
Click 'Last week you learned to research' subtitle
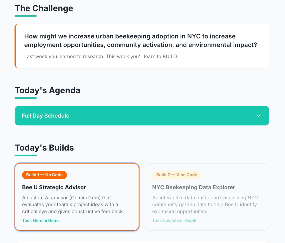point(101,57)
